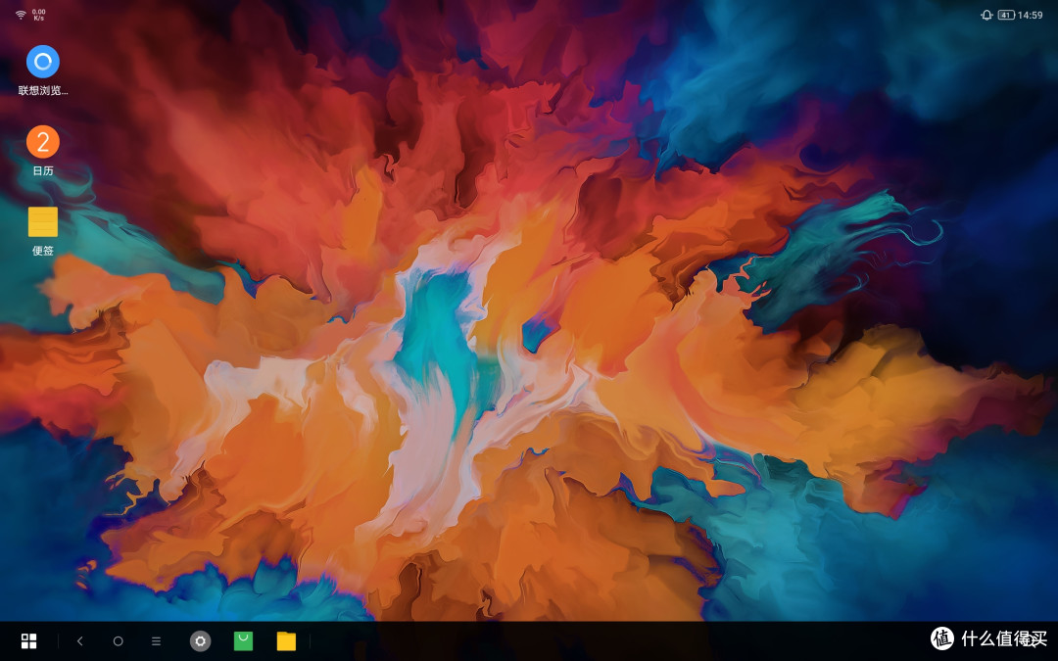The image size is (1058, 661).
Task: Tap the Wi-Fi status icon
Action: coord(21,15)
